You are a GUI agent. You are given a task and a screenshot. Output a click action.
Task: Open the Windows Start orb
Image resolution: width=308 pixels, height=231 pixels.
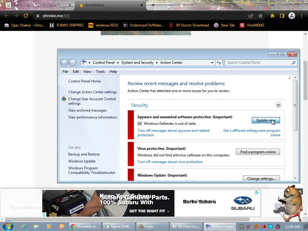[8, 226]
